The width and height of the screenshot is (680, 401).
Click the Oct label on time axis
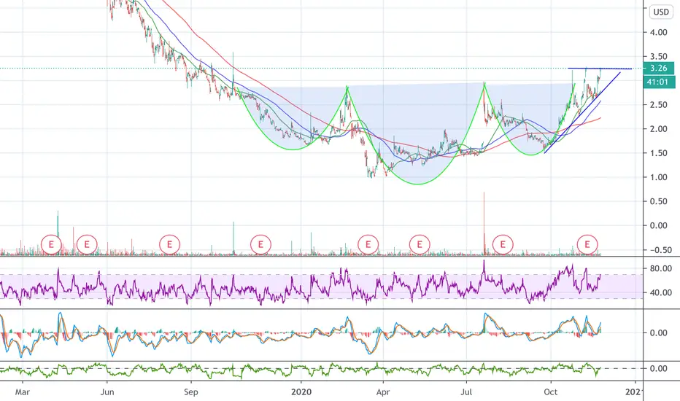(550, 392)
